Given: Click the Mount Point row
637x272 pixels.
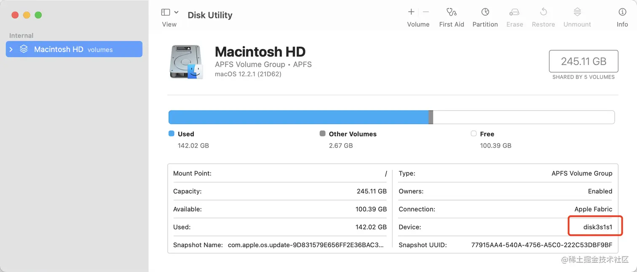Looking at the screenshot, I should coord(280,173).
